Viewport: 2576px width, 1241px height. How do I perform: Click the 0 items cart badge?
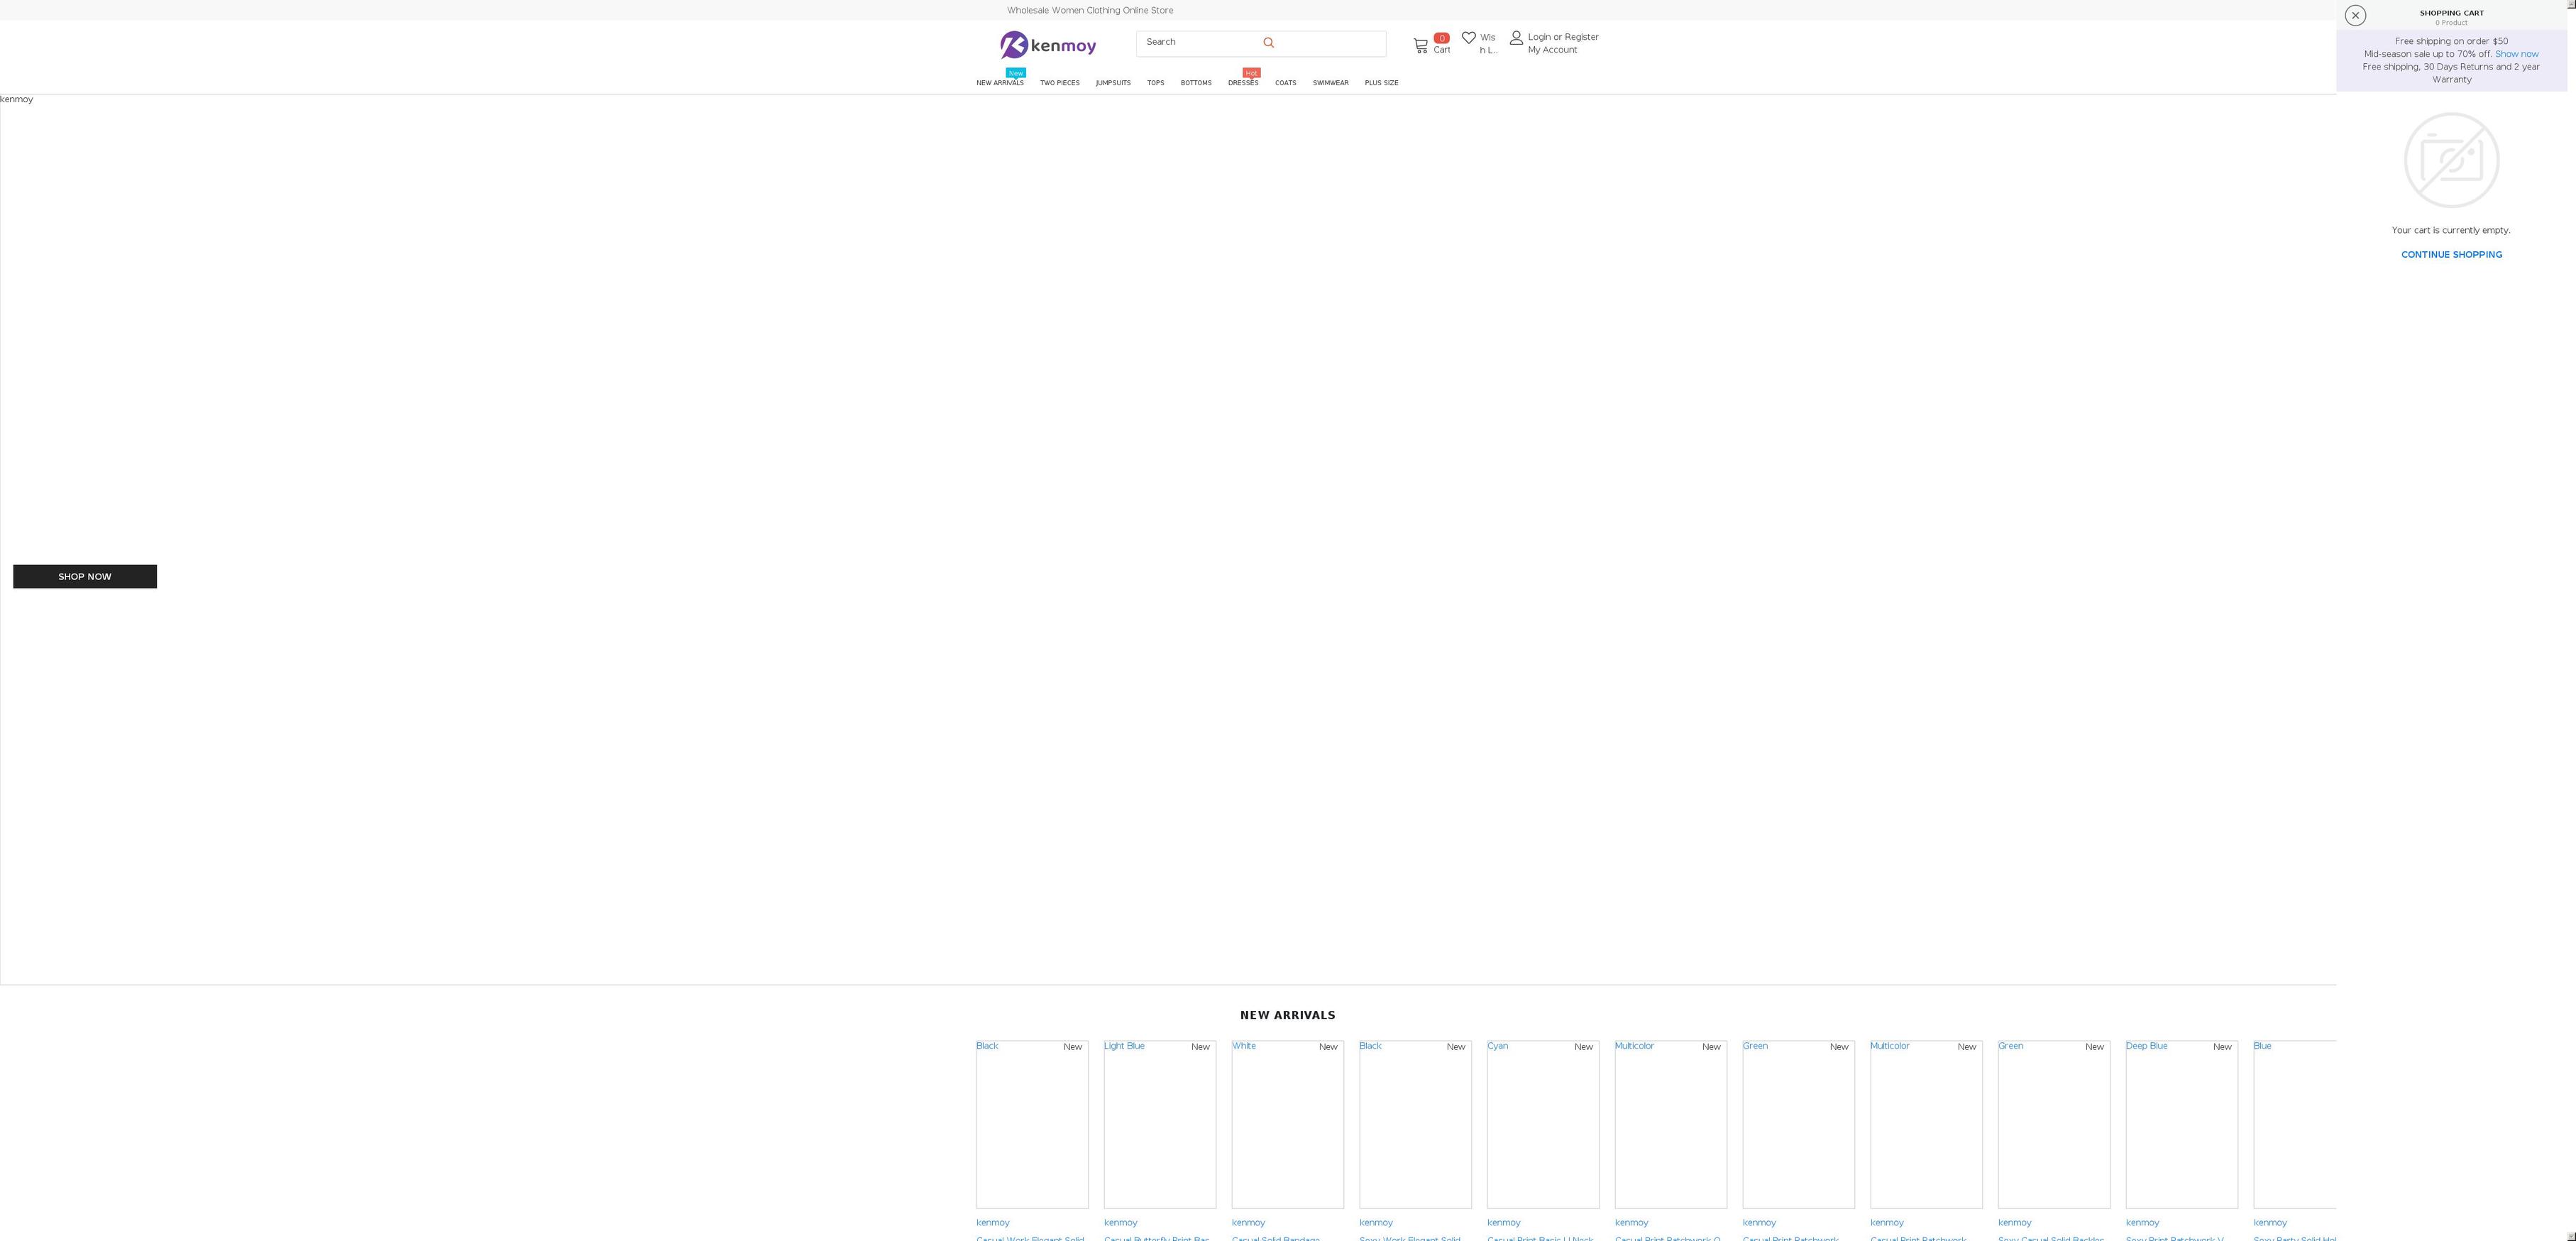(1441, 38)
